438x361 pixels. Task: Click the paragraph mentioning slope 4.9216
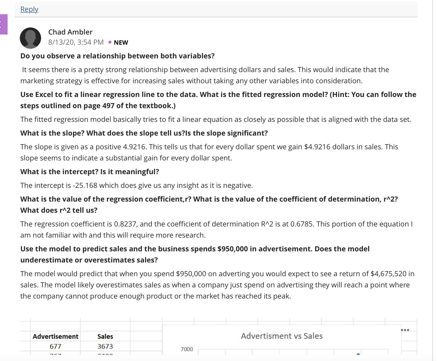pos(209,152)
